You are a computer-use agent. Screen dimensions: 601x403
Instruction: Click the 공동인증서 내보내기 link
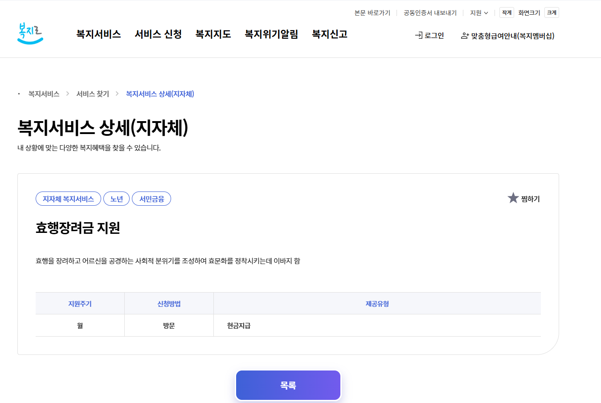click(x=430, y=13)
